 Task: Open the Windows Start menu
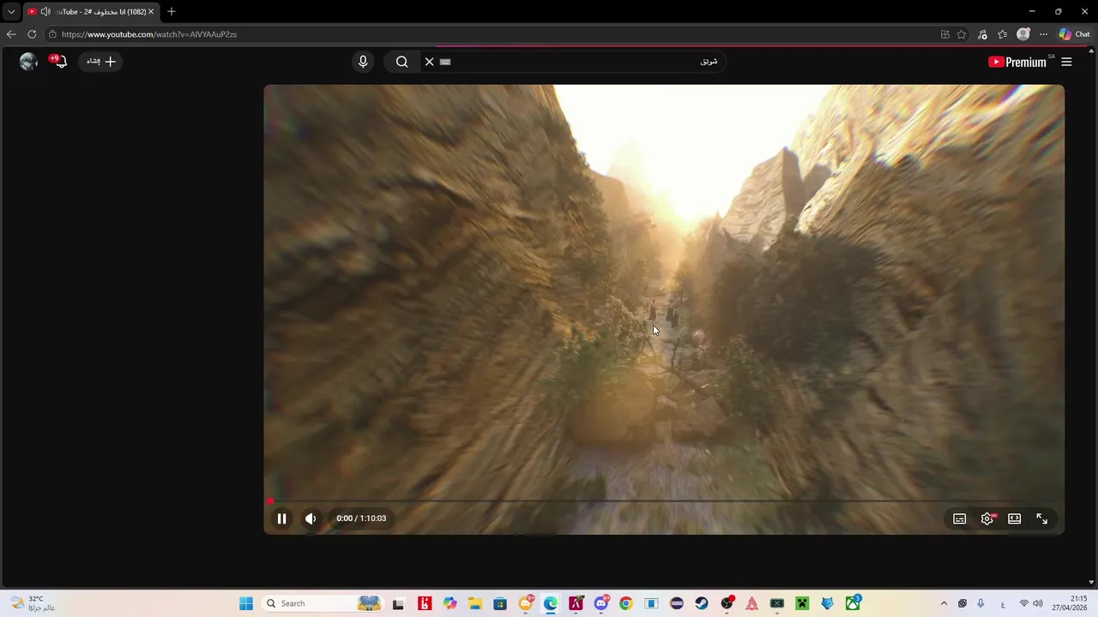[x=246, y=603]
